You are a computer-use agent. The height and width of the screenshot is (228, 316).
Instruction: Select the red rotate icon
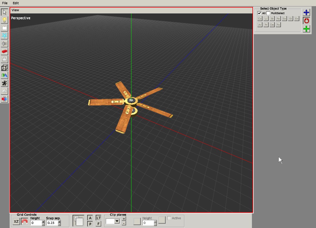(x=306, y=20)
